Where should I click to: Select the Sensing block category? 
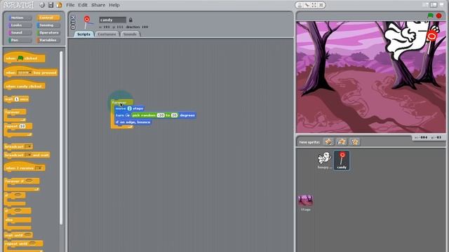[48, 25]
